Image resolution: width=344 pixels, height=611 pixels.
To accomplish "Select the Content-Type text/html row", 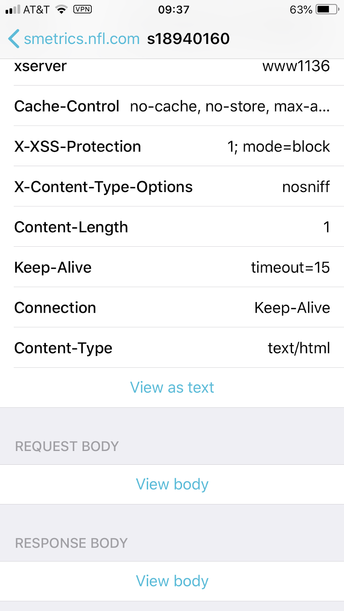I will coord(172,348).
